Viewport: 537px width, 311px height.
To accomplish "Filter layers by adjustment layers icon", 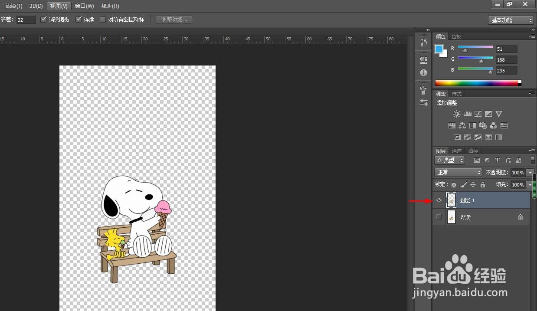I will coord(487,160).
